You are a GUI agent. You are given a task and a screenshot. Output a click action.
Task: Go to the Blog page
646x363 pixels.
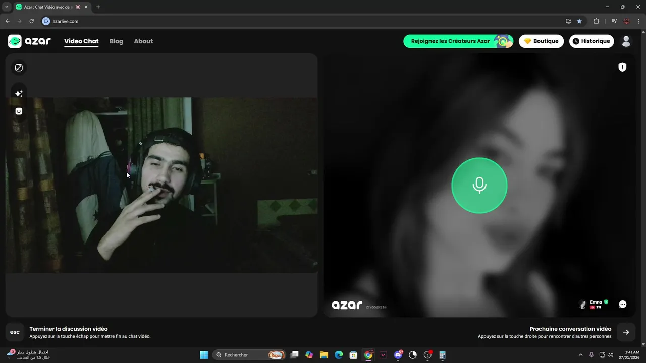pyautogui.click(x=116, y=41)
